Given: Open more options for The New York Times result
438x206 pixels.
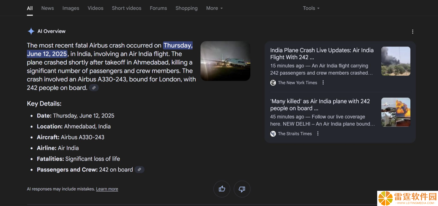Looking at the screenshot, I should pyautogui.click(x=323, y=83).
